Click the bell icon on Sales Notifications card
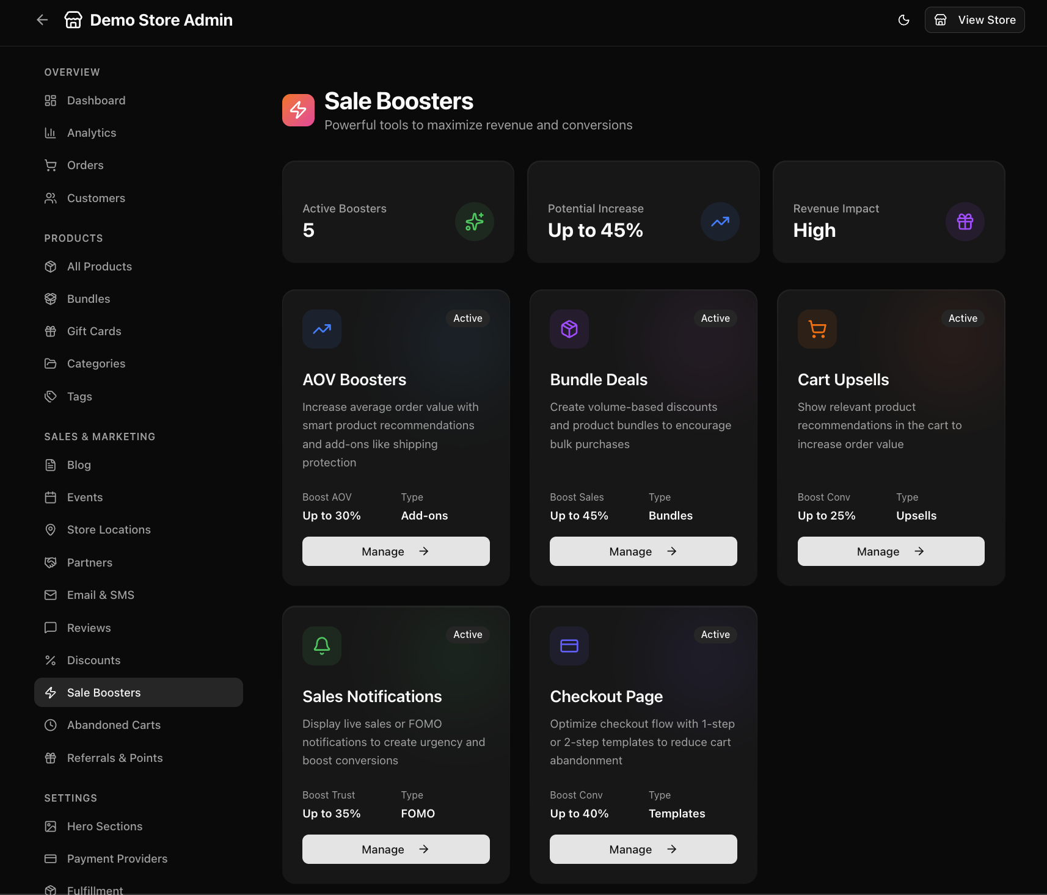This screenshot has width=1047, height=895. [x=322, y=645]
